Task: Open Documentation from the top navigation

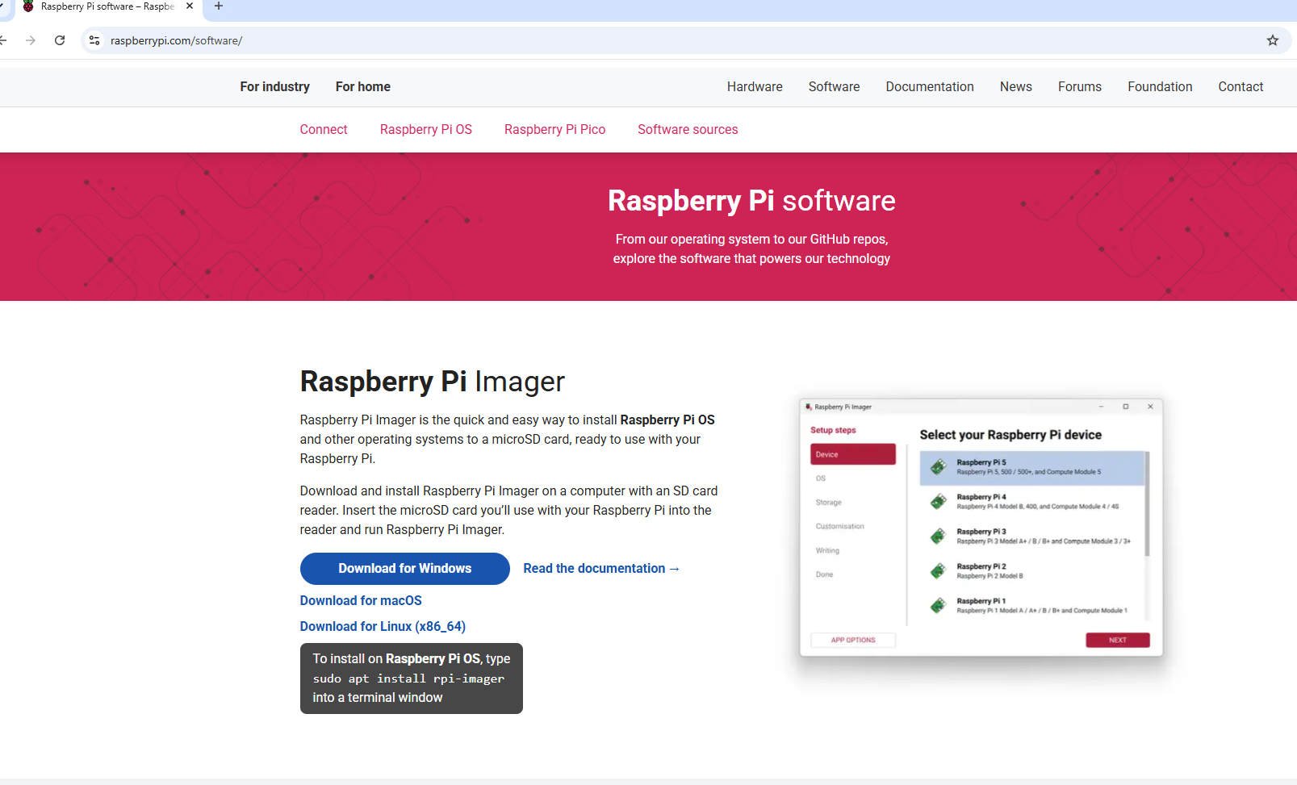Action: [930, 86]
